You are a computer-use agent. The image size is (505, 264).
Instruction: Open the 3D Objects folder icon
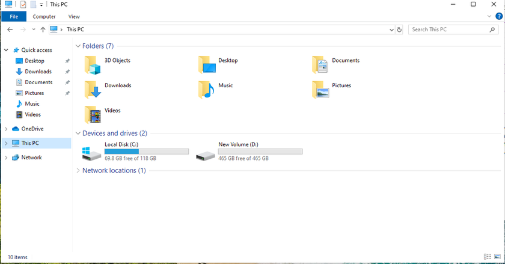coord(93,65)
